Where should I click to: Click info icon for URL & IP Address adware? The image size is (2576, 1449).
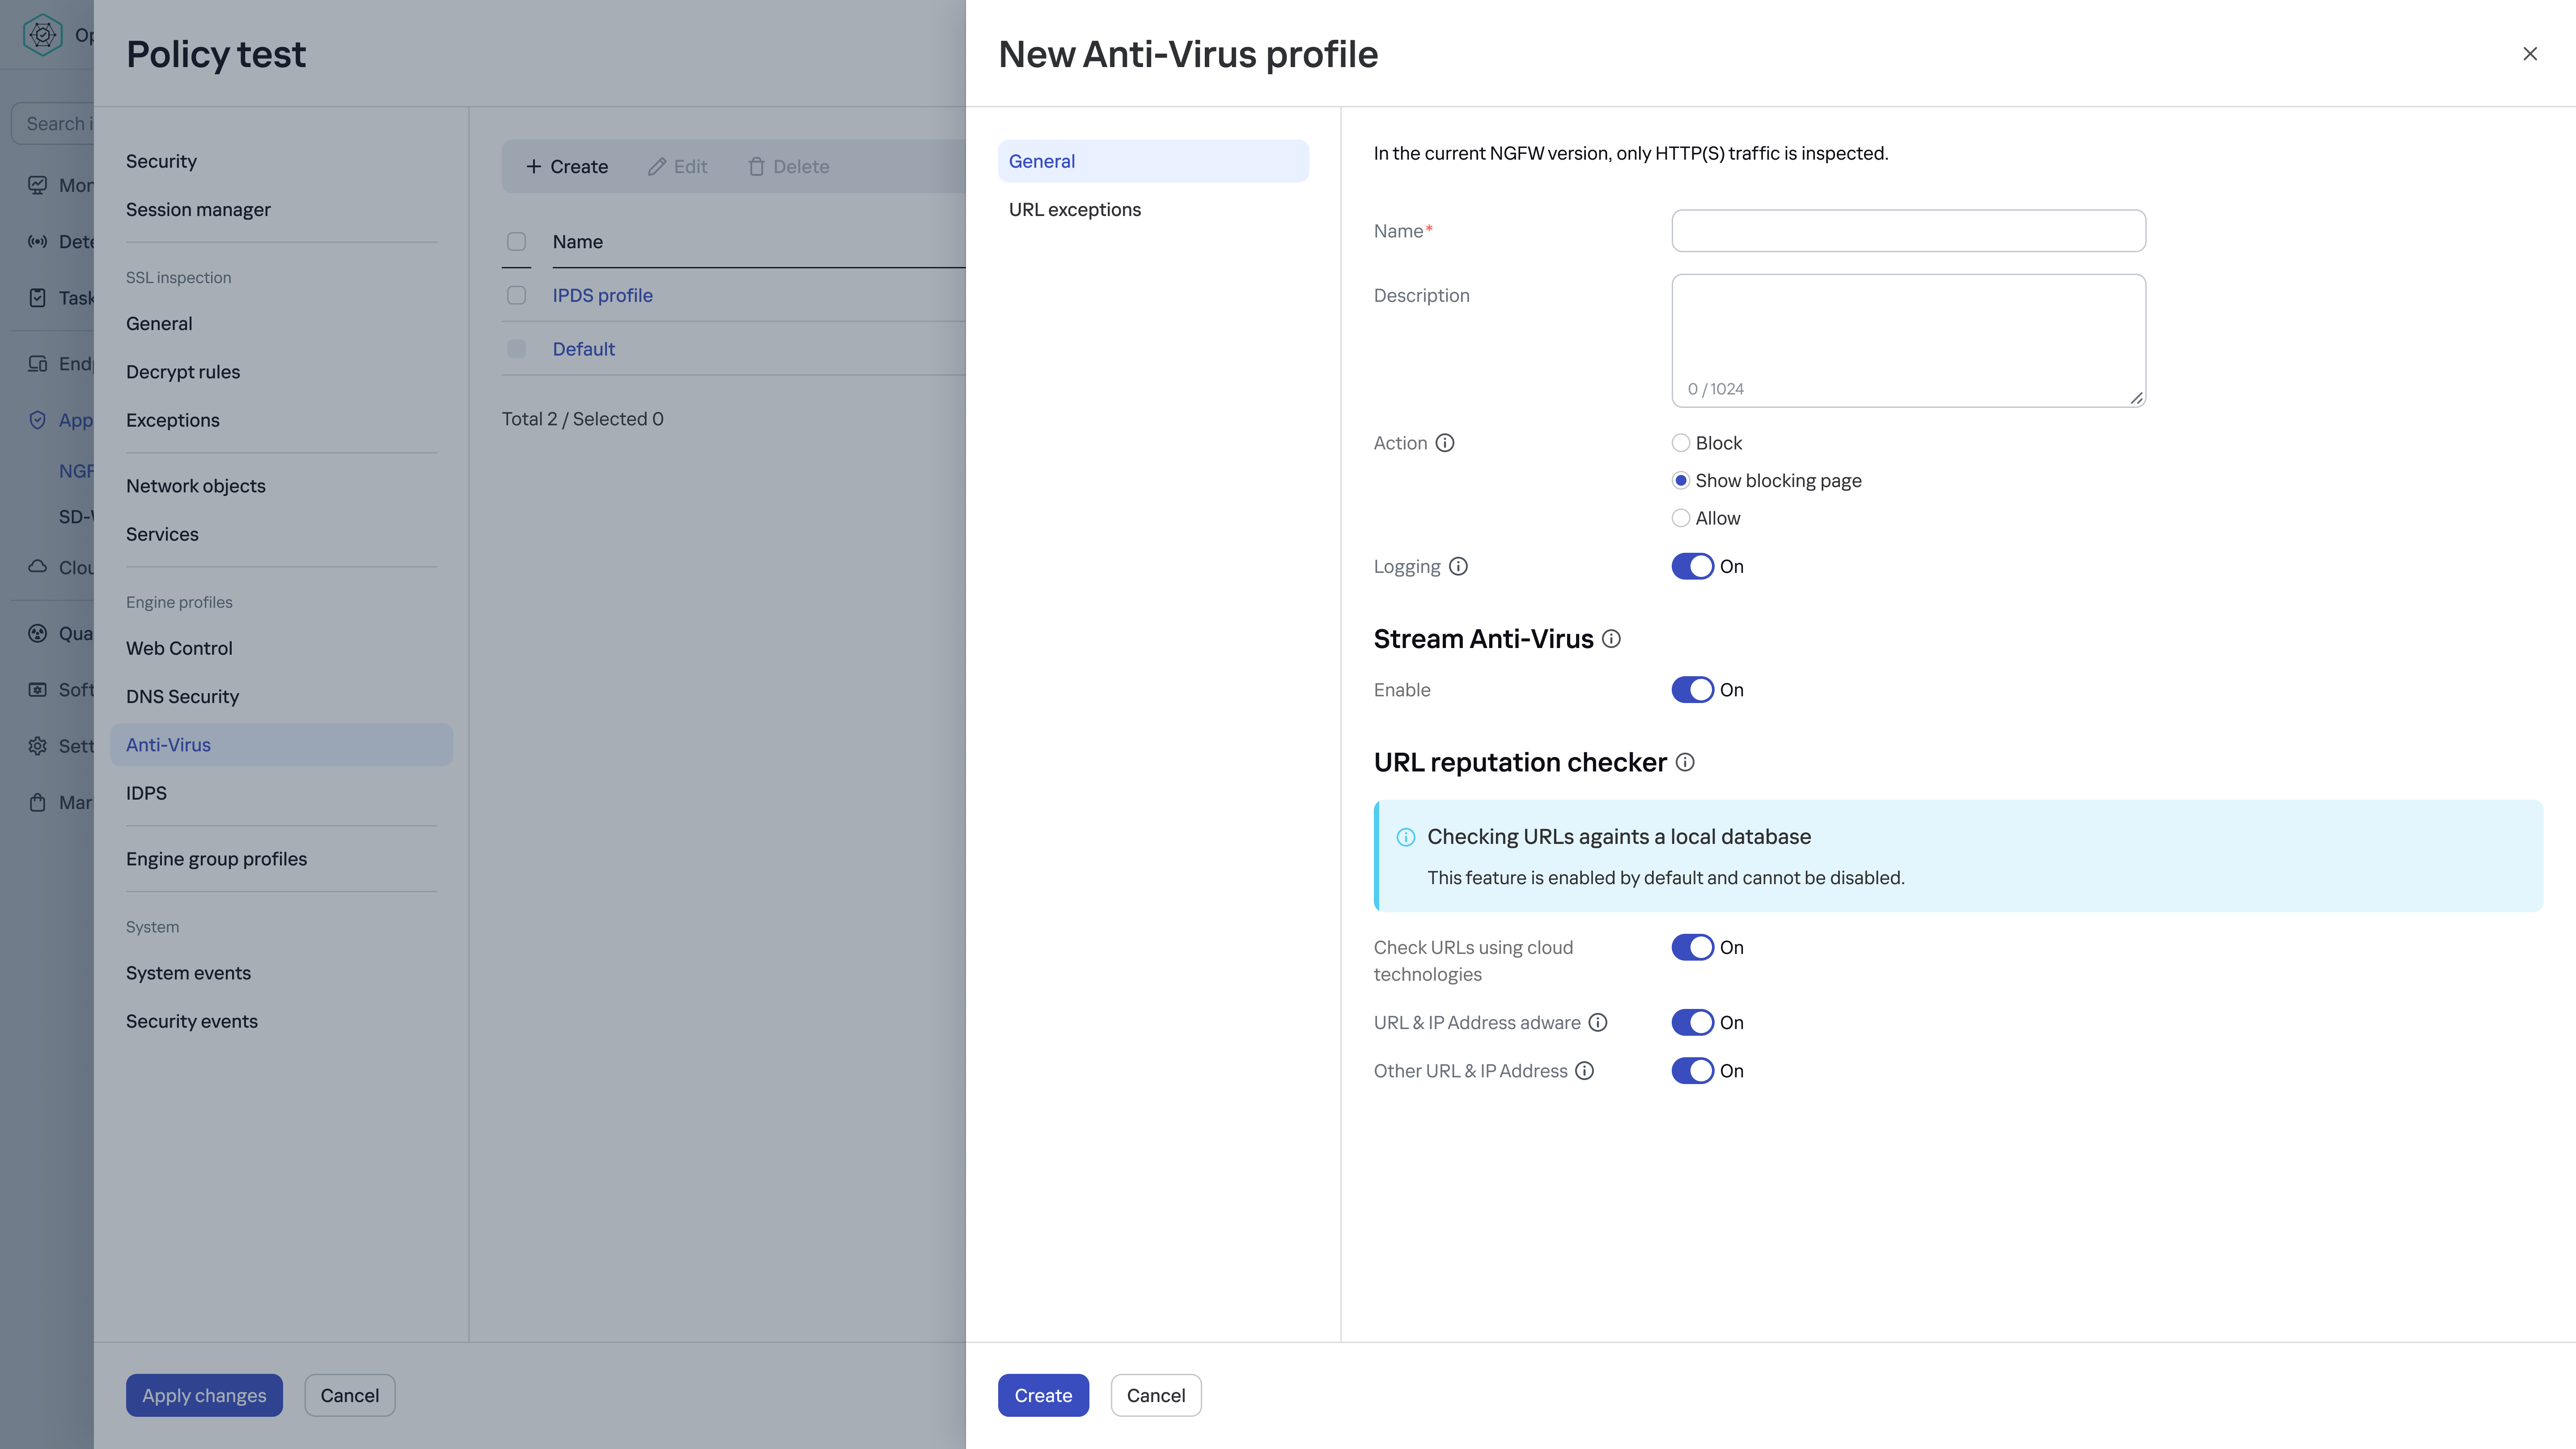(1598, 1022)
